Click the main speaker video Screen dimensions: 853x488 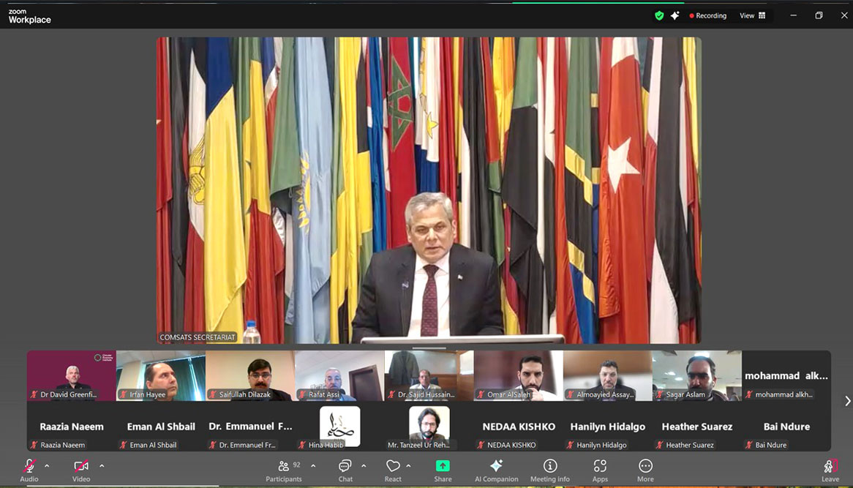click(x=429, y=190)
